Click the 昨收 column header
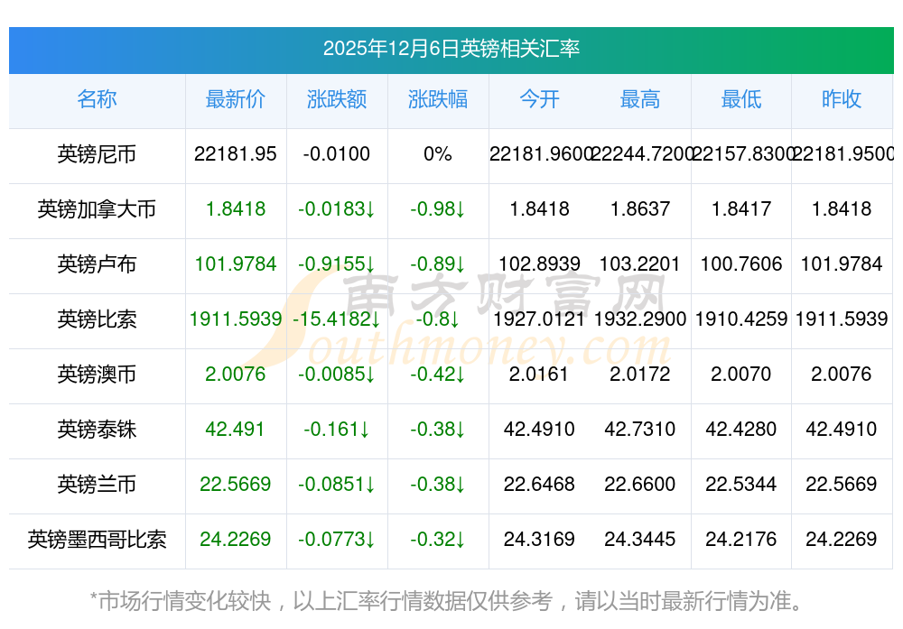The height and width of the screenshot is (629, 903). click(x=842, y=99)
